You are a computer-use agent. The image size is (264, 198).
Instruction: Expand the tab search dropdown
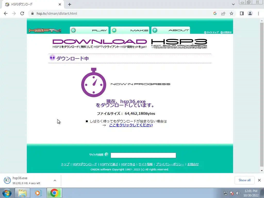[x=233, y=4]
